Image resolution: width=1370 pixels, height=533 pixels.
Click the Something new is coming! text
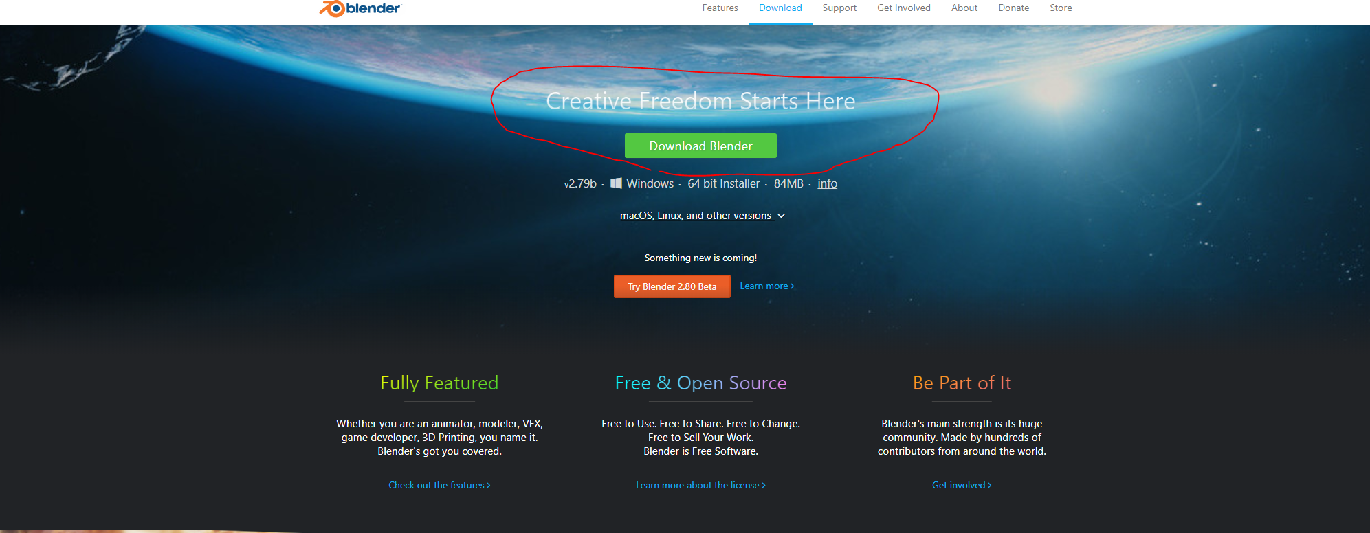click(700, 258)
